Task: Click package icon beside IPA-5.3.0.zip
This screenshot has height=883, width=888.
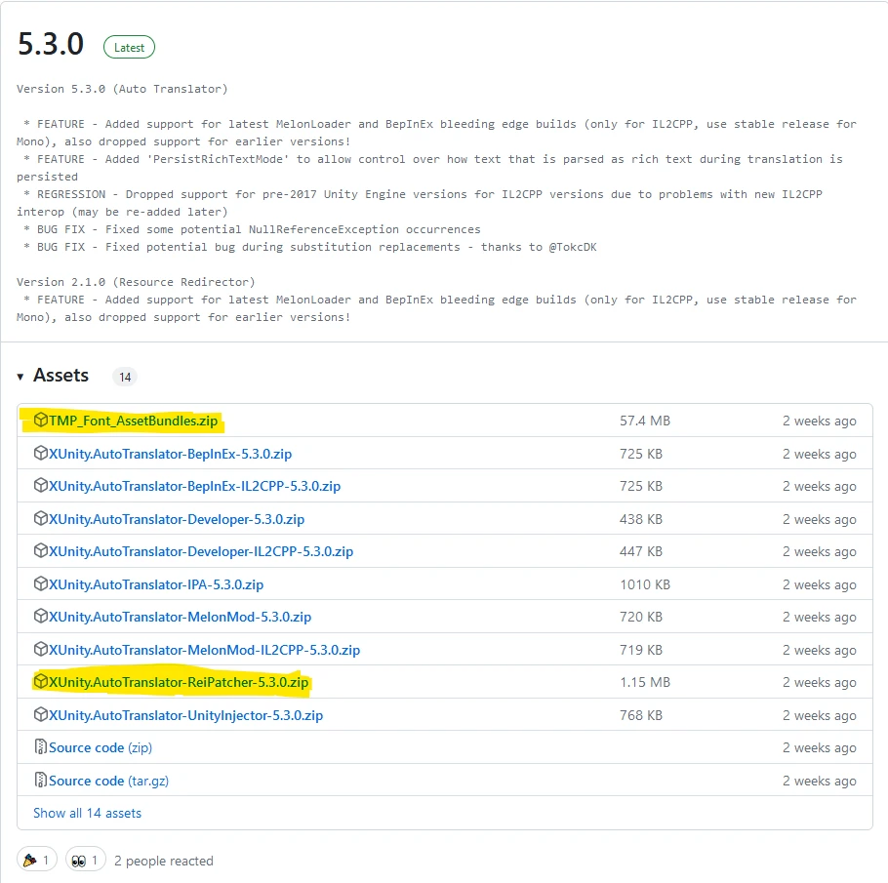Action: pos(41,583)
